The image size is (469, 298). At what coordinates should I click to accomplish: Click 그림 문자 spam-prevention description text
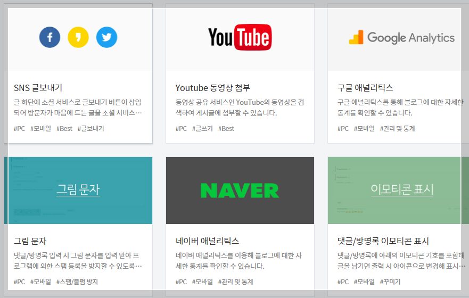(x=78, y=261)
